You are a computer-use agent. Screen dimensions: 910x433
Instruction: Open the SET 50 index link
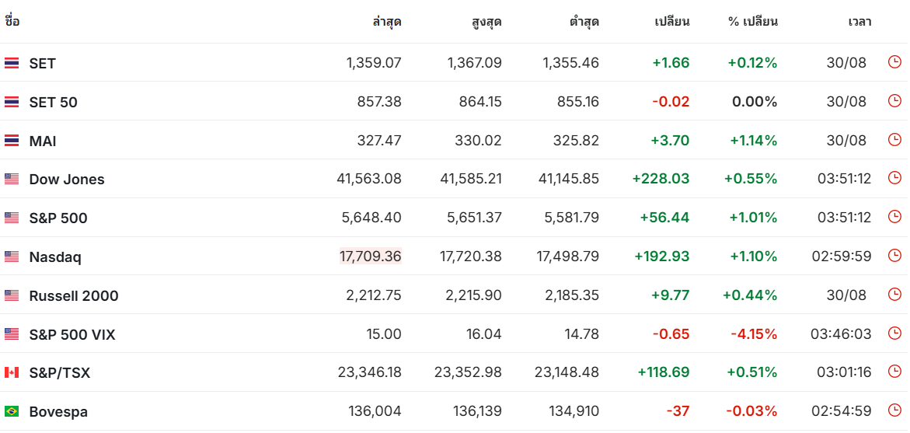tap(53, 102)
